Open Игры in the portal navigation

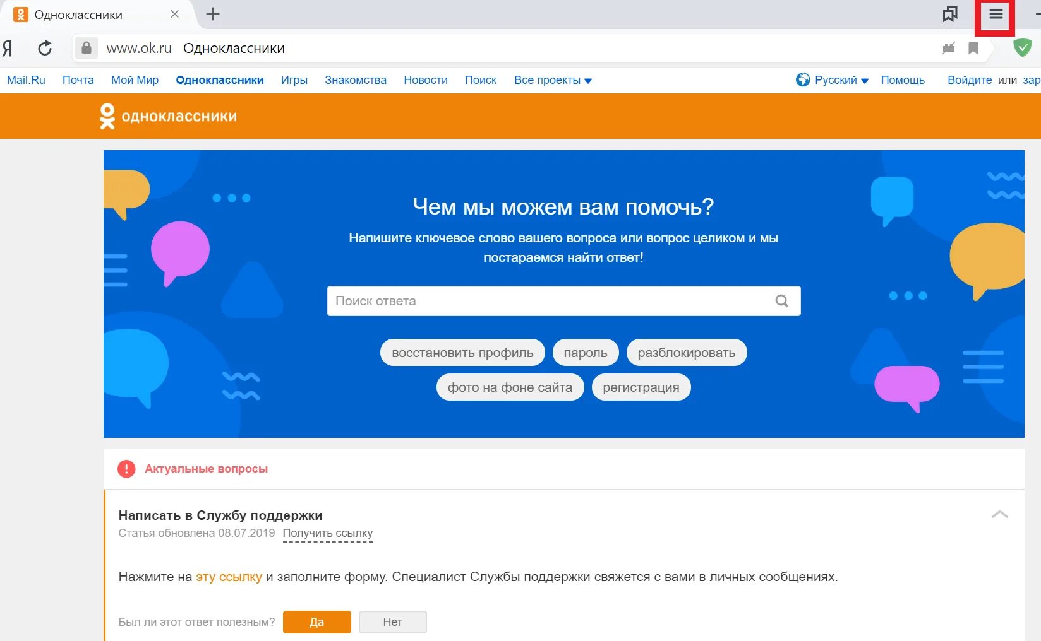(294, 80)
